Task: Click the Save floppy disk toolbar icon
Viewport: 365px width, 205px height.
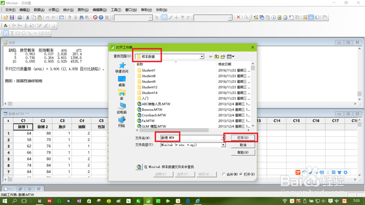Action: (x=12, y=18)
